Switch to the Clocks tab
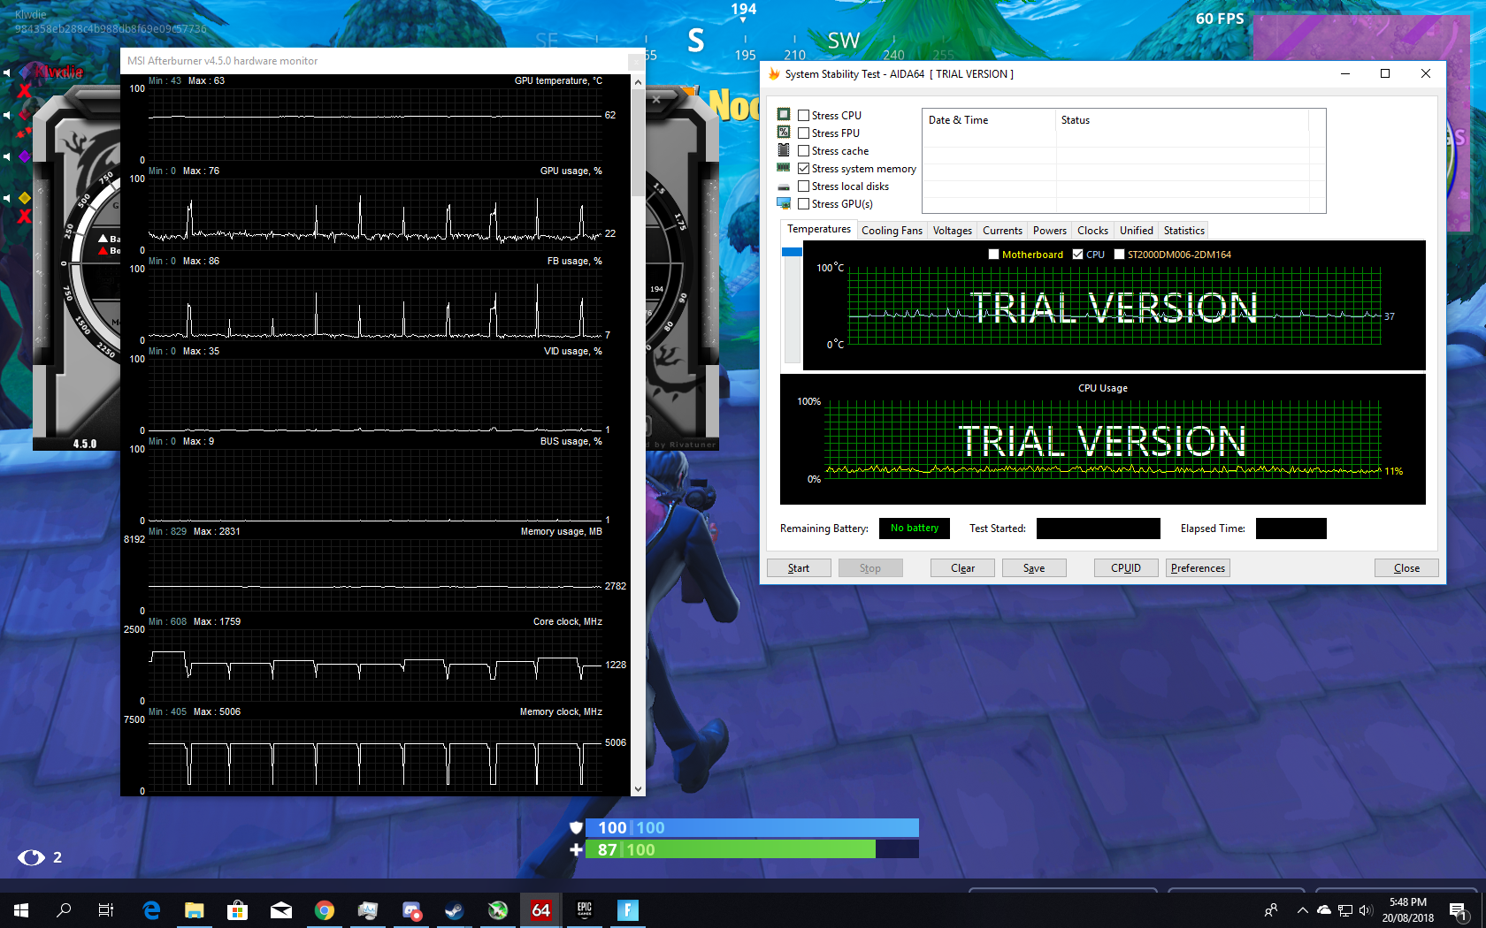 click(1092, 231)
